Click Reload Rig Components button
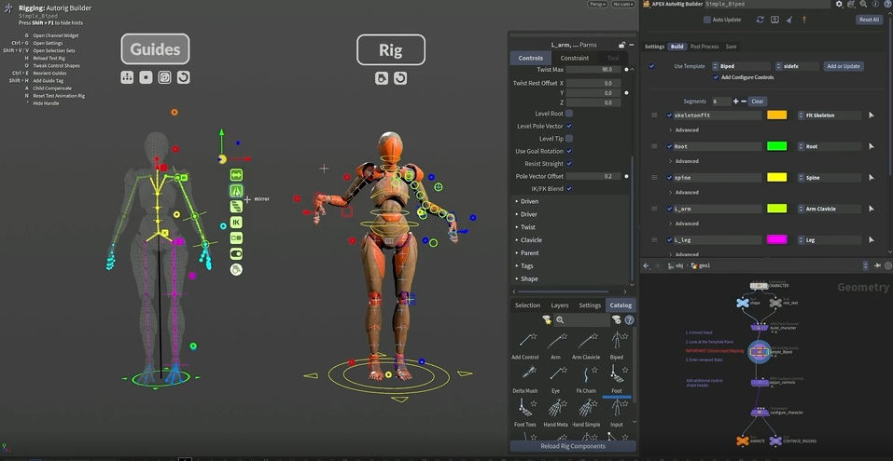 click(x=573, y=446)
